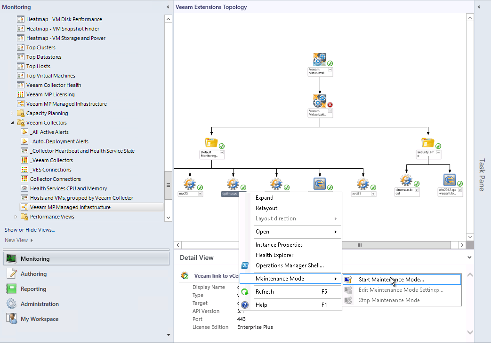Image resolution: width=491 pixels, height=343 pixels.
Task: Expand the Capacity Planning tree folder
Action: point(12,113)
